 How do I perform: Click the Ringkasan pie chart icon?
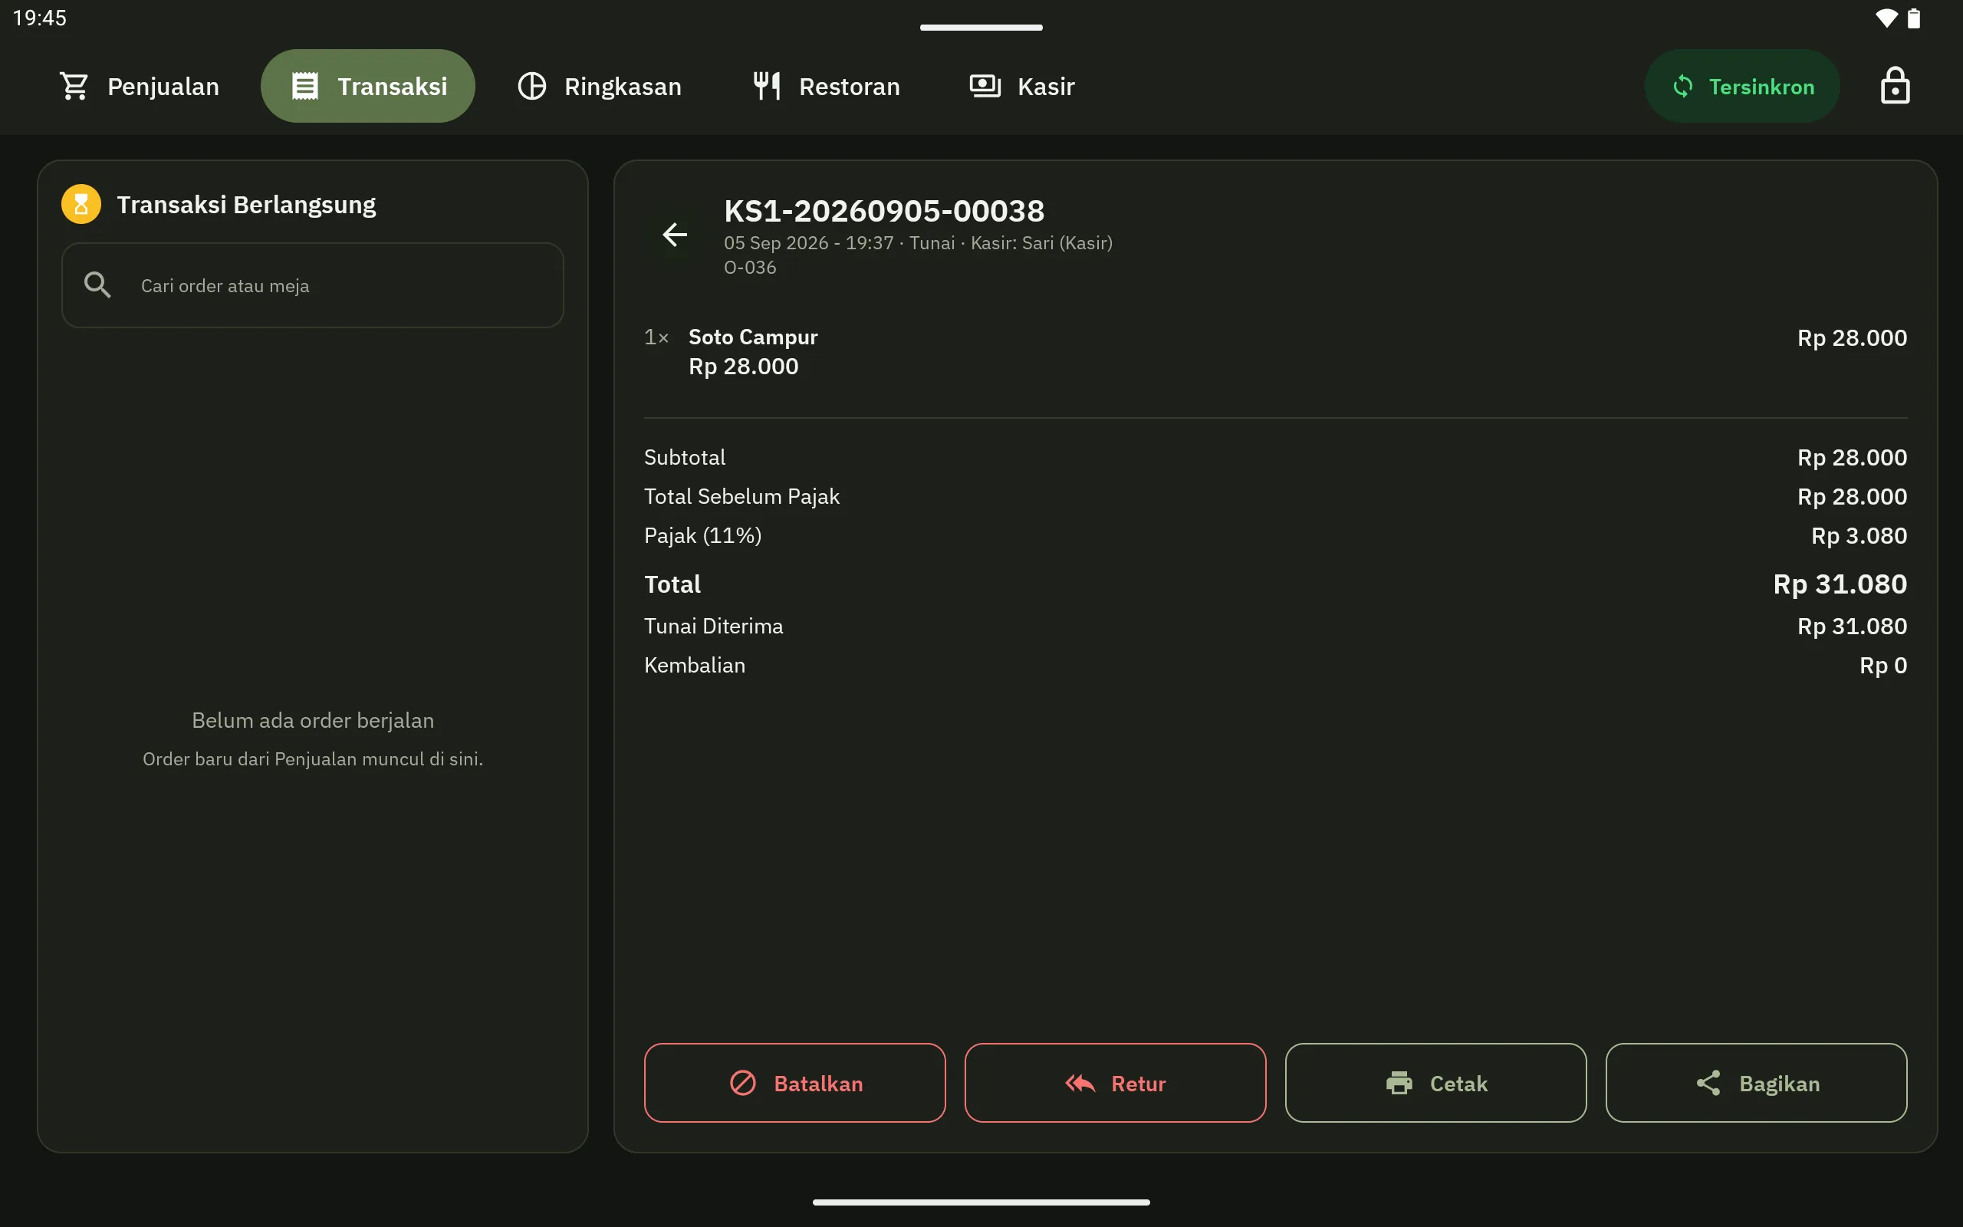pyautogui.click(x=532, y=86)
